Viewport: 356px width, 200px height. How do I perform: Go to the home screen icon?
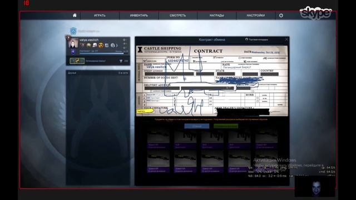(x=75, y=15)
